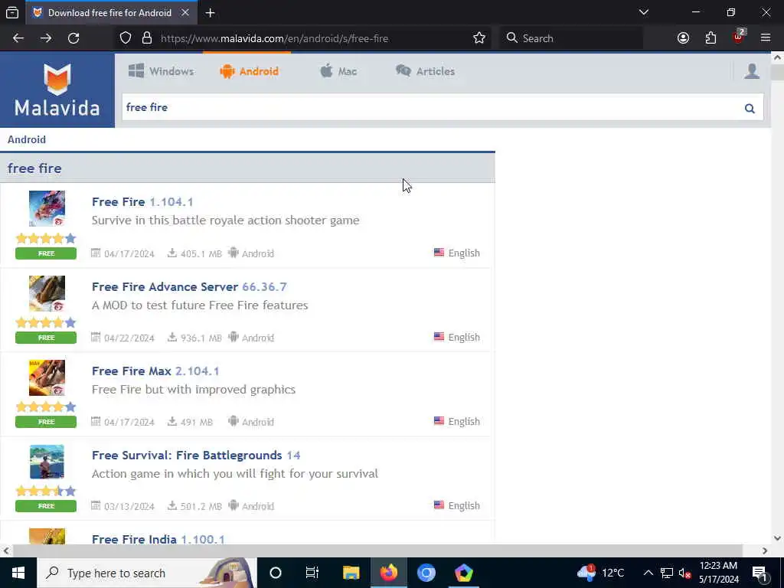Open the Windows Start menu

18,573
